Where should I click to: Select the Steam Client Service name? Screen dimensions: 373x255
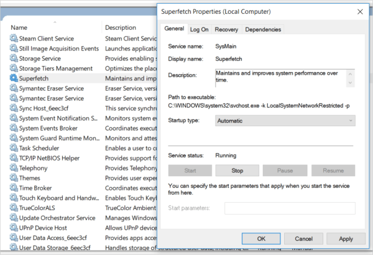[47, 39]
